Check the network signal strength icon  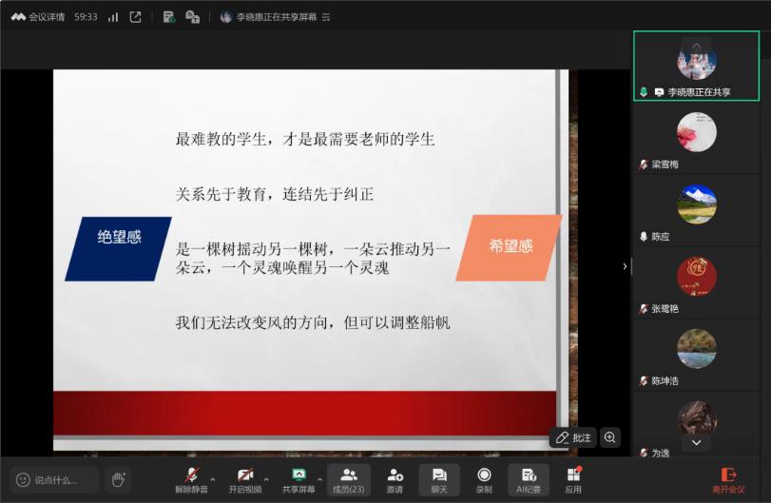point(113,17)
